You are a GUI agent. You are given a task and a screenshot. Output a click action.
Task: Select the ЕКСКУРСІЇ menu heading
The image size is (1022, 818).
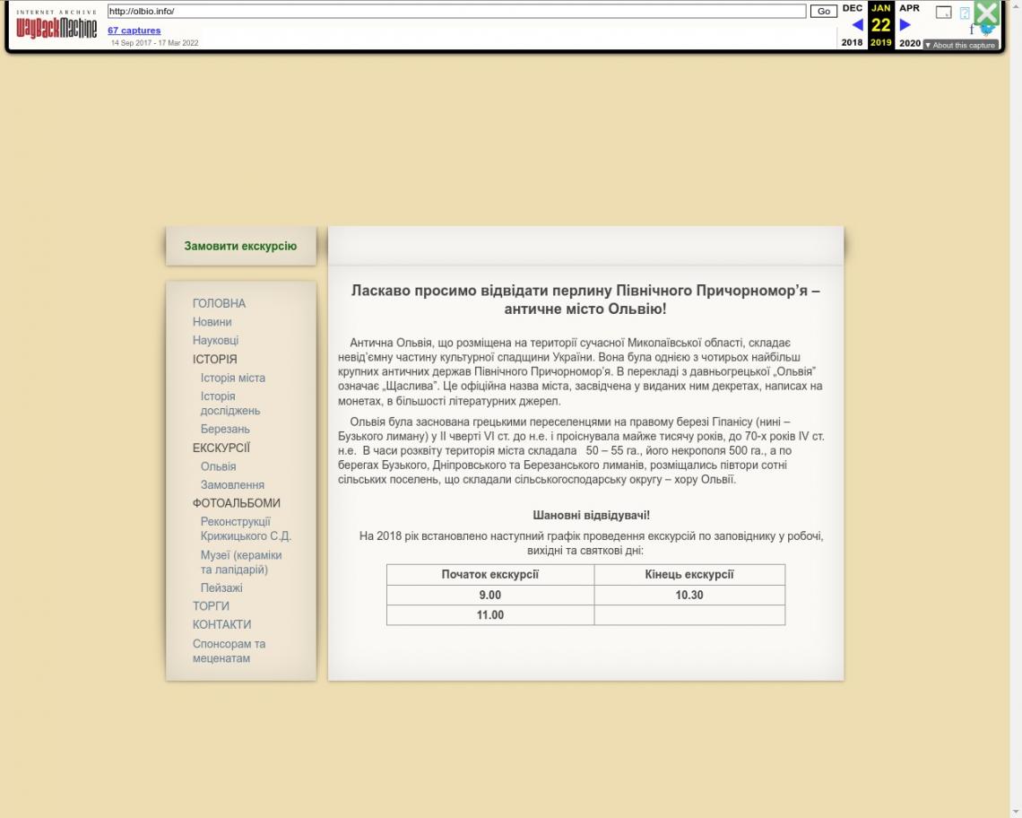[221, 448]
